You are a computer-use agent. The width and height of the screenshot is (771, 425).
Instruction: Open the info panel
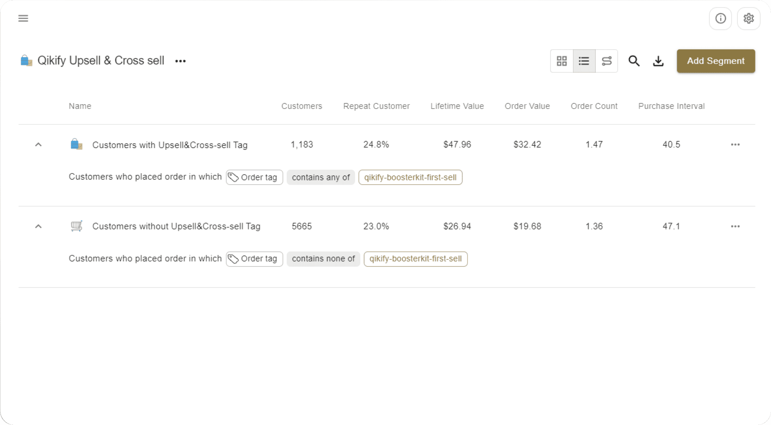(x=720, y=18)
